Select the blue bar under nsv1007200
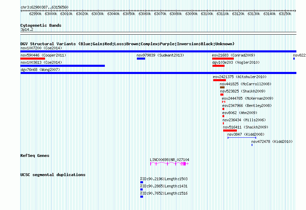This screenshot has height=210, width=306. [158, 51]
